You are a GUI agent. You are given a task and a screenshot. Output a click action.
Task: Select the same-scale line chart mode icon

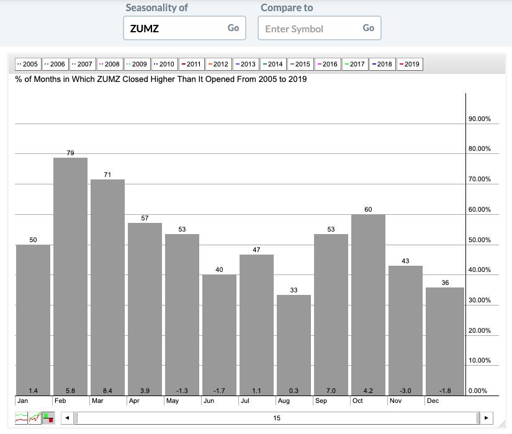[x=35, y=418]
